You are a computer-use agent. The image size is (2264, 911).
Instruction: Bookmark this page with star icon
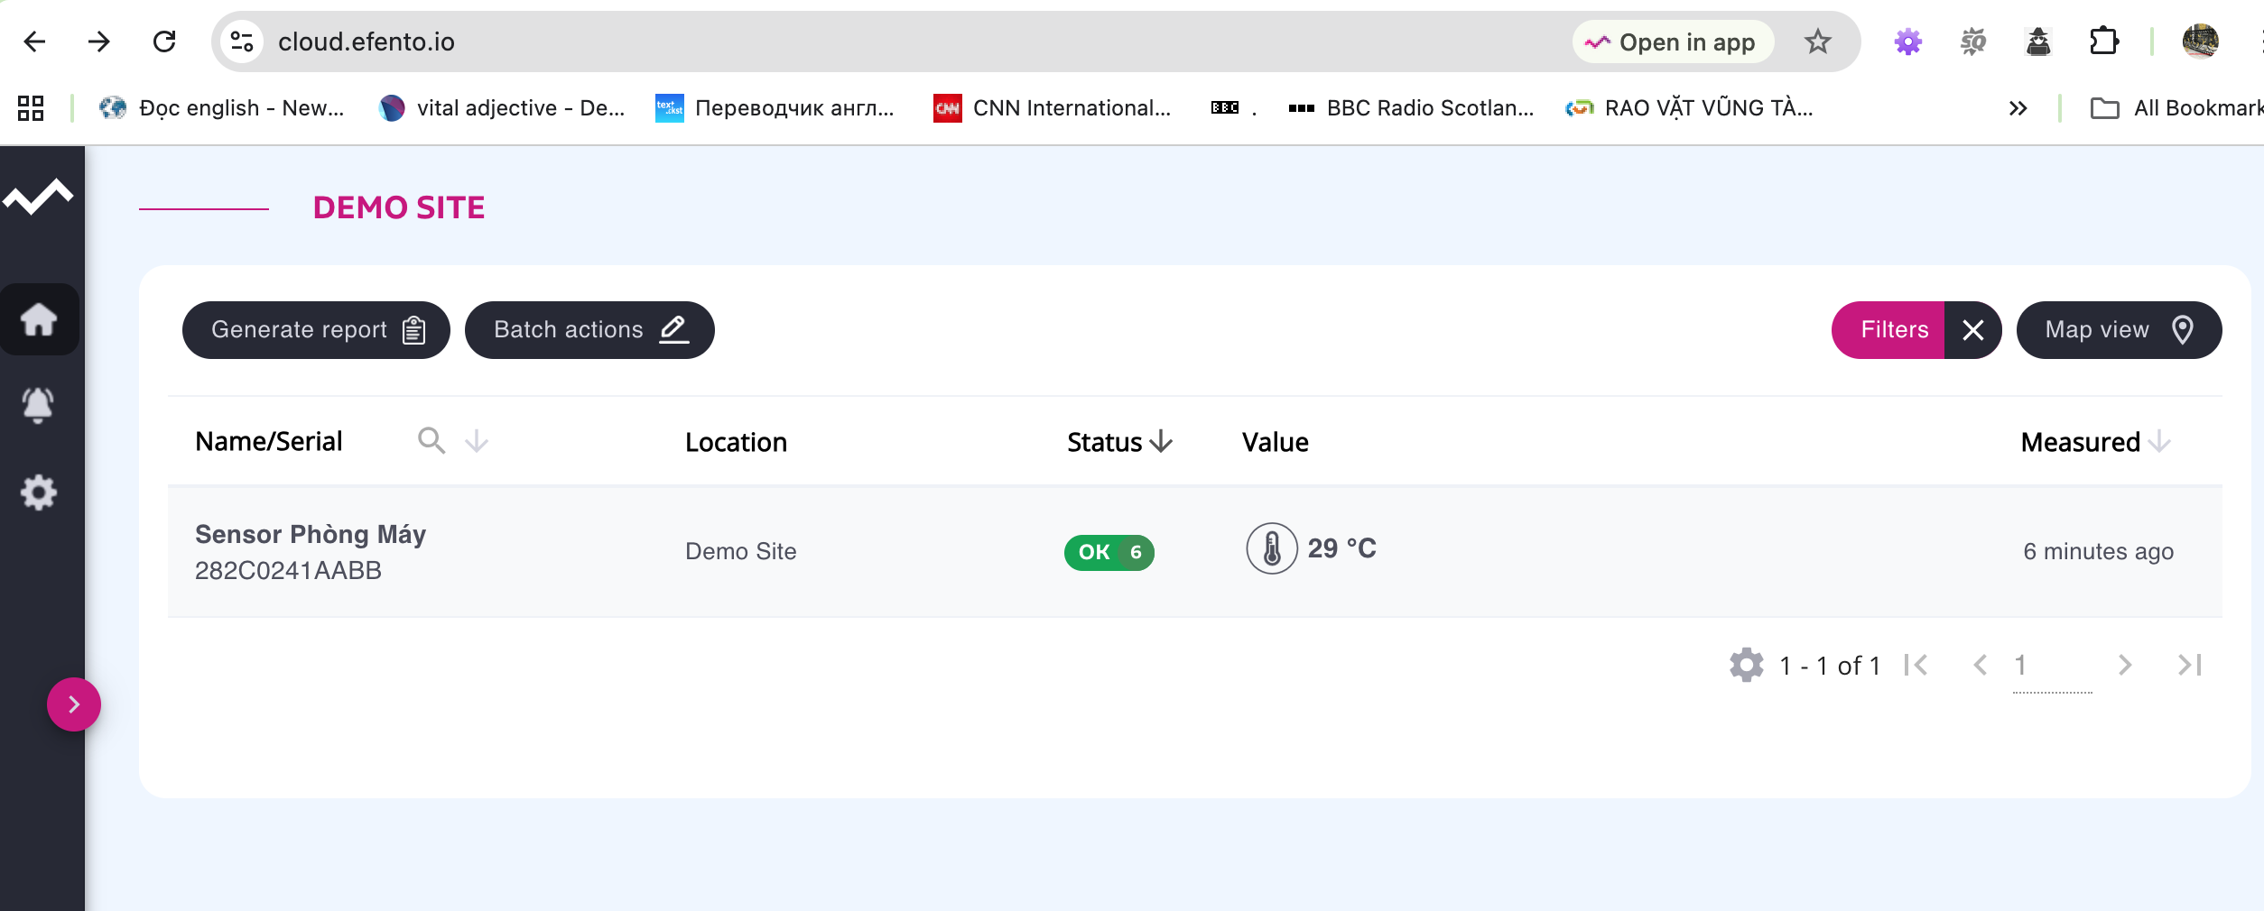[x=1817, y=41]
